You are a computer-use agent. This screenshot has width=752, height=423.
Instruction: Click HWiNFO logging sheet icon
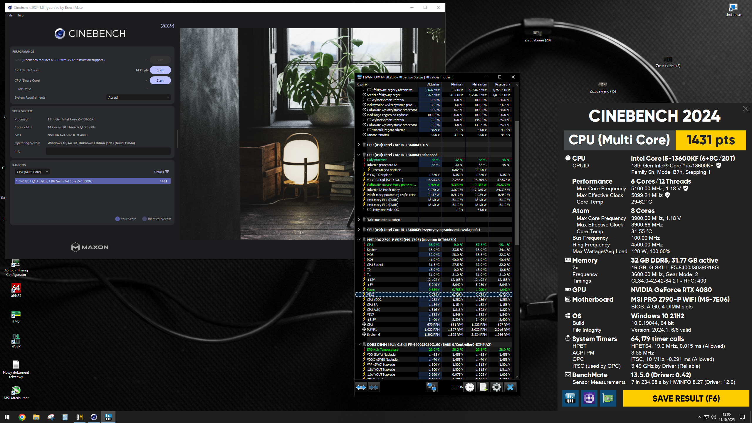(x=483, y=387)
